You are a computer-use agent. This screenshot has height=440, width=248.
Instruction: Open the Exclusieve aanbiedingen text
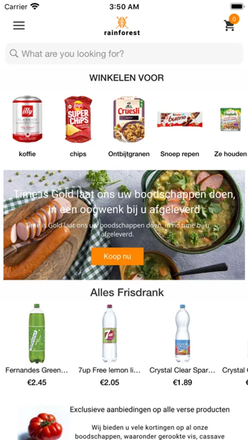150,409
